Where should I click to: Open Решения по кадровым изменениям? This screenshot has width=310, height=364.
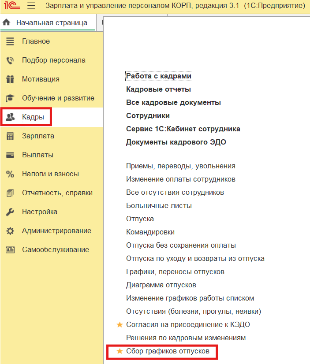186,338
